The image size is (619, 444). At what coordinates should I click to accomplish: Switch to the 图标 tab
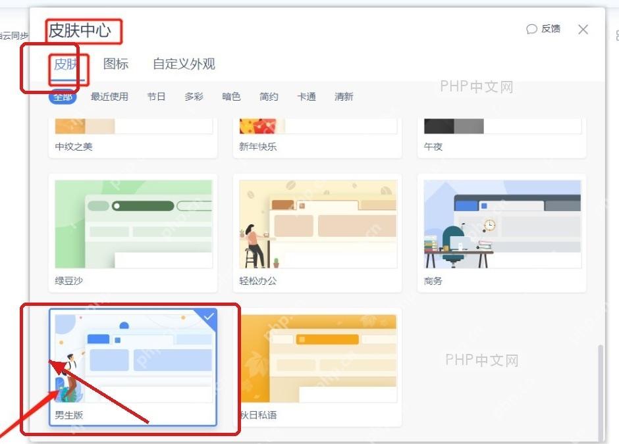tap(116, 64)
